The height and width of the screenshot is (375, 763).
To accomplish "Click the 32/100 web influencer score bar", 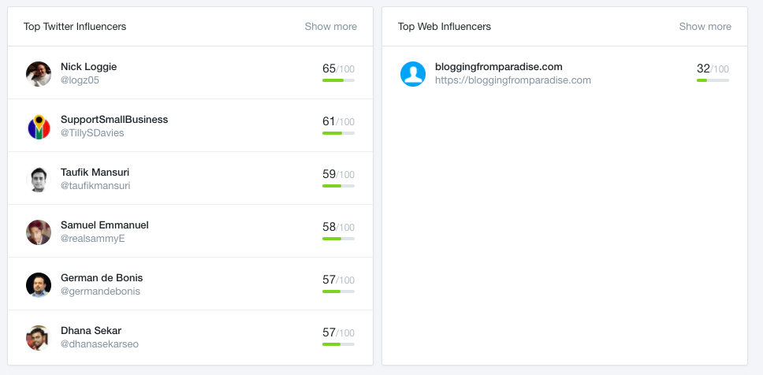I will (x=713, y=80).
